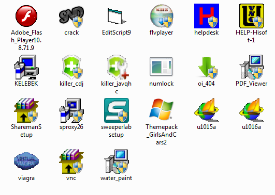Click the 'Adobe_Flash_Player10.8.71.9' file name
The height and width of the screenshot is (195, 275).
[x=26, y=40]
